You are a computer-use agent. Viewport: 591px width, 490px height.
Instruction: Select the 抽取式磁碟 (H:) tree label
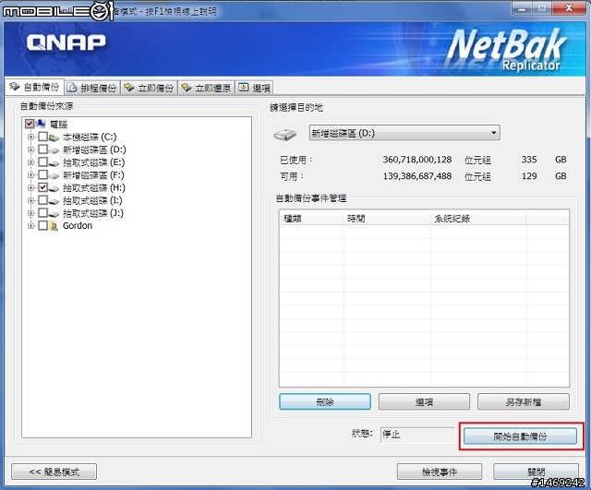pos(94,187)
